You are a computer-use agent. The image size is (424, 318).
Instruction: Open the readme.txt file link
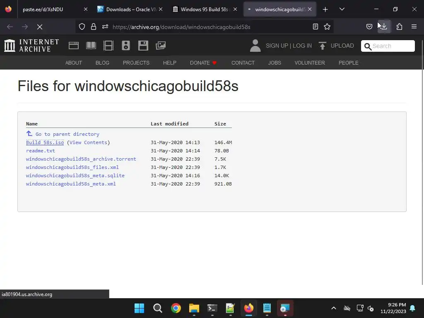point(40,151)
